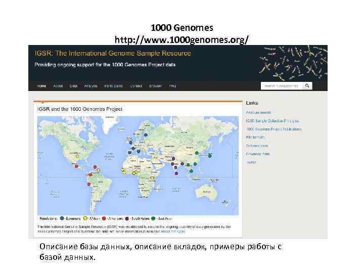Image resolution: width=364 pixels, height=273 pixels.
Task: Click the purple South Asian legend swatch
Action: coord(127,218)
